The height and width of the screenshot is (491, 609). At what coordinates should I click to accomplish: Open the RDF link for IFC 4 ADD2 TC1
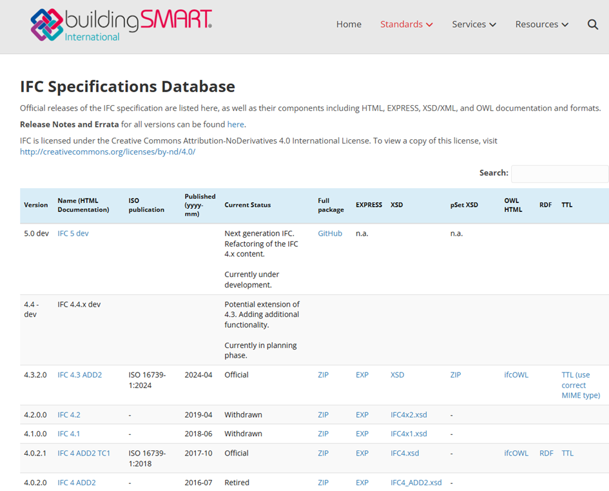pos(546,453)
